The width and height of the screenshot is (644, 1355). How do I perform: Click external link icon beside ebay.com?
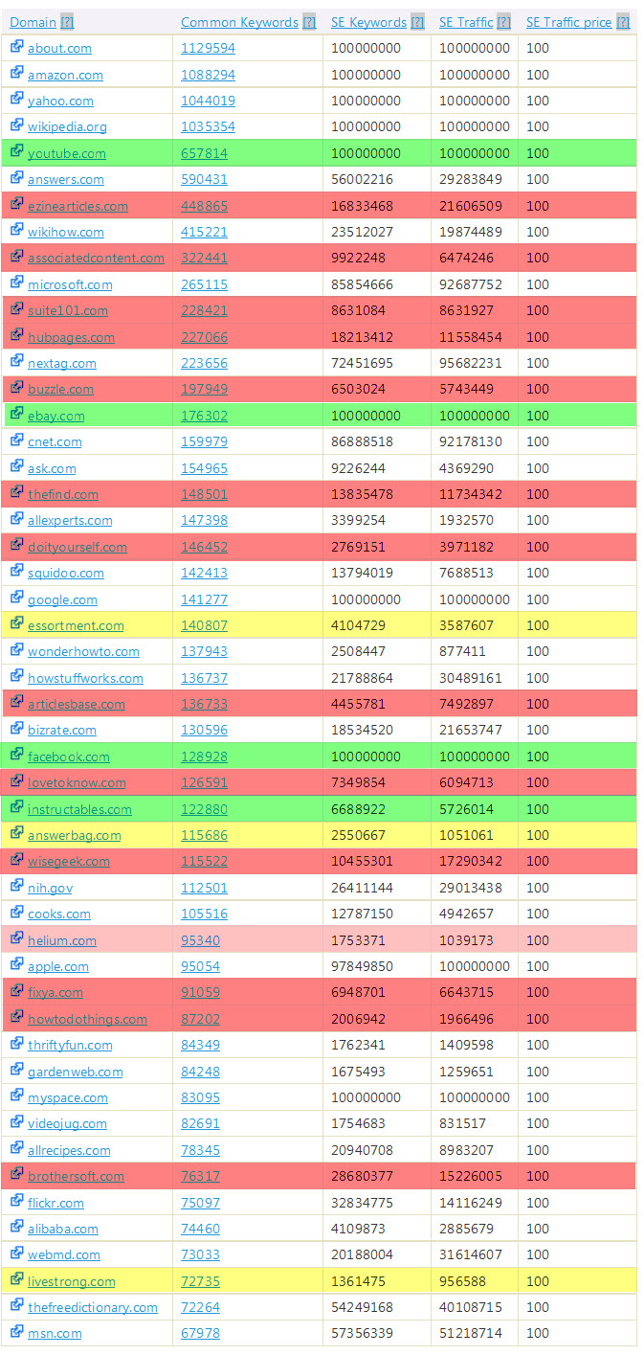pos(17,415)
